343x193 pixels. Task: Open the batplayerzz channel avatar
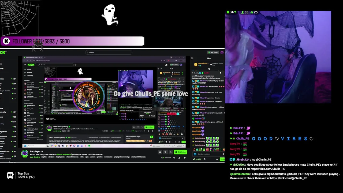(x=25, y=153)
